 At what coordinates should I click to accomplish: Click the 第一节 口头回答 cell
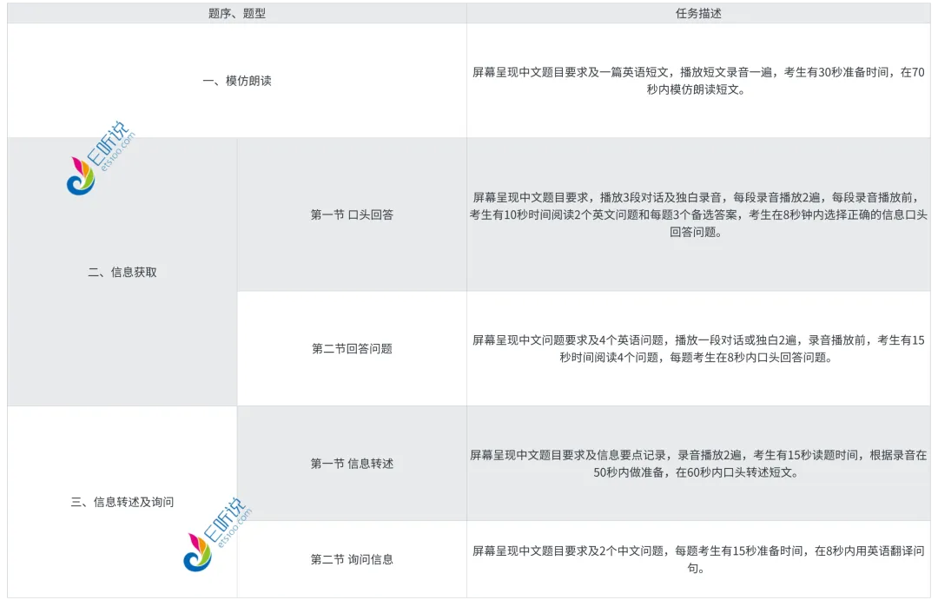click(x=351, y=214)
